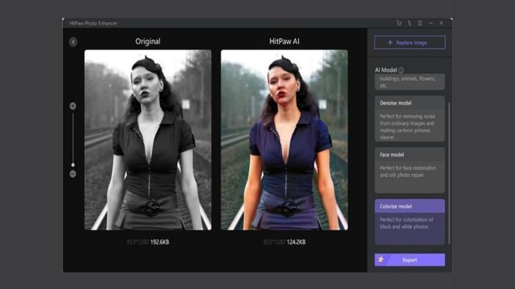Open the shopping cart icon in title bar
This screenshot has width=515, height=289.
pos(398,23)
